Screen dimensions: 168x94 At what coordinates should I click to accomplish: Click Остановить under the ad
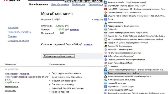click(10, 91)
